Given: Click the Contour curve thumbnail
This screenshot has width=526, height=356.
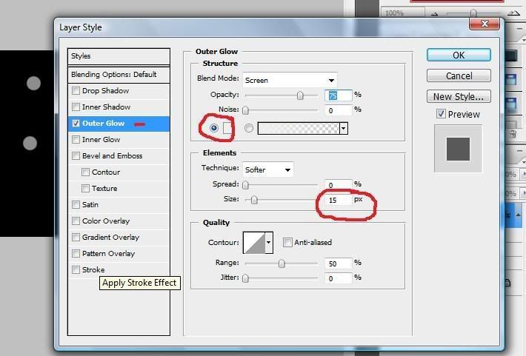Looking at the screenshot, I should coord(254,242).
